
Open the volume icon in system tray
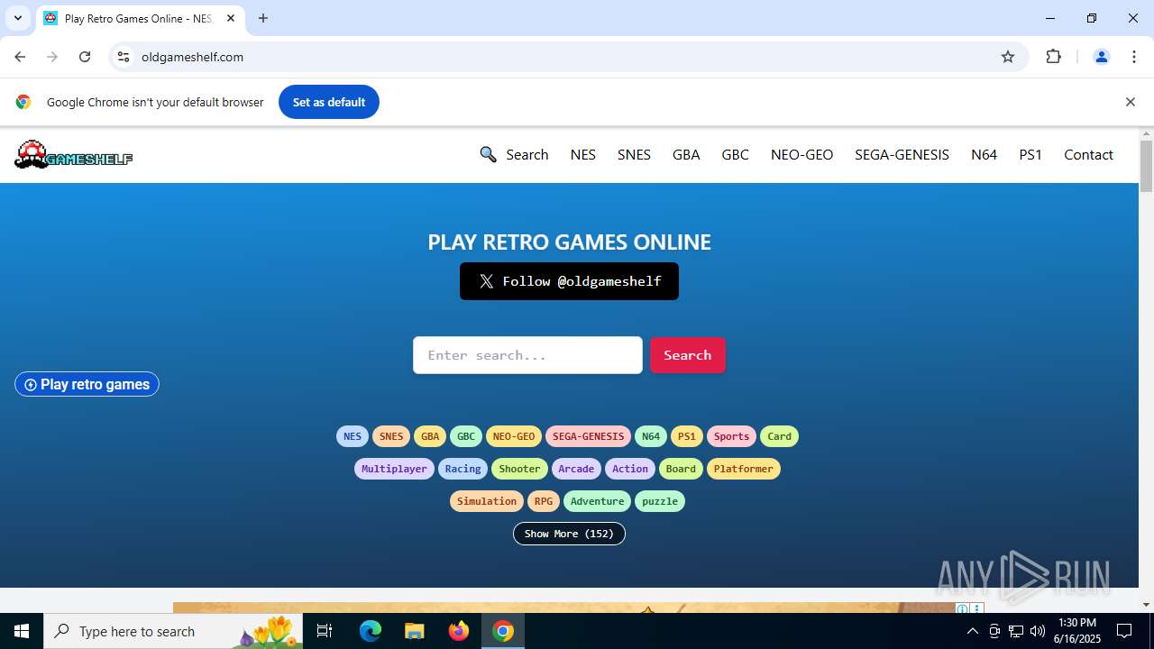pos(1038,631)
